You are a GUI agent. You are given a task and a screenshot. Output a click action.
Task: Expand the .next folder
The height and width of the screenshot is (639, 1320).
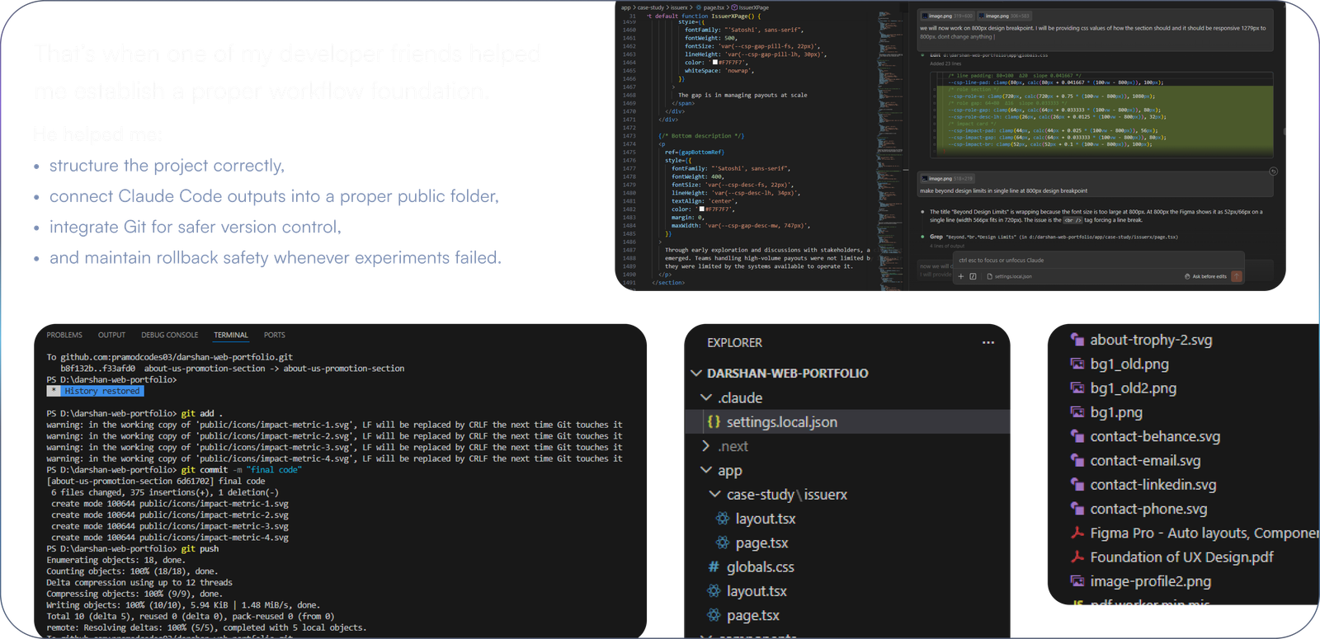706,446
